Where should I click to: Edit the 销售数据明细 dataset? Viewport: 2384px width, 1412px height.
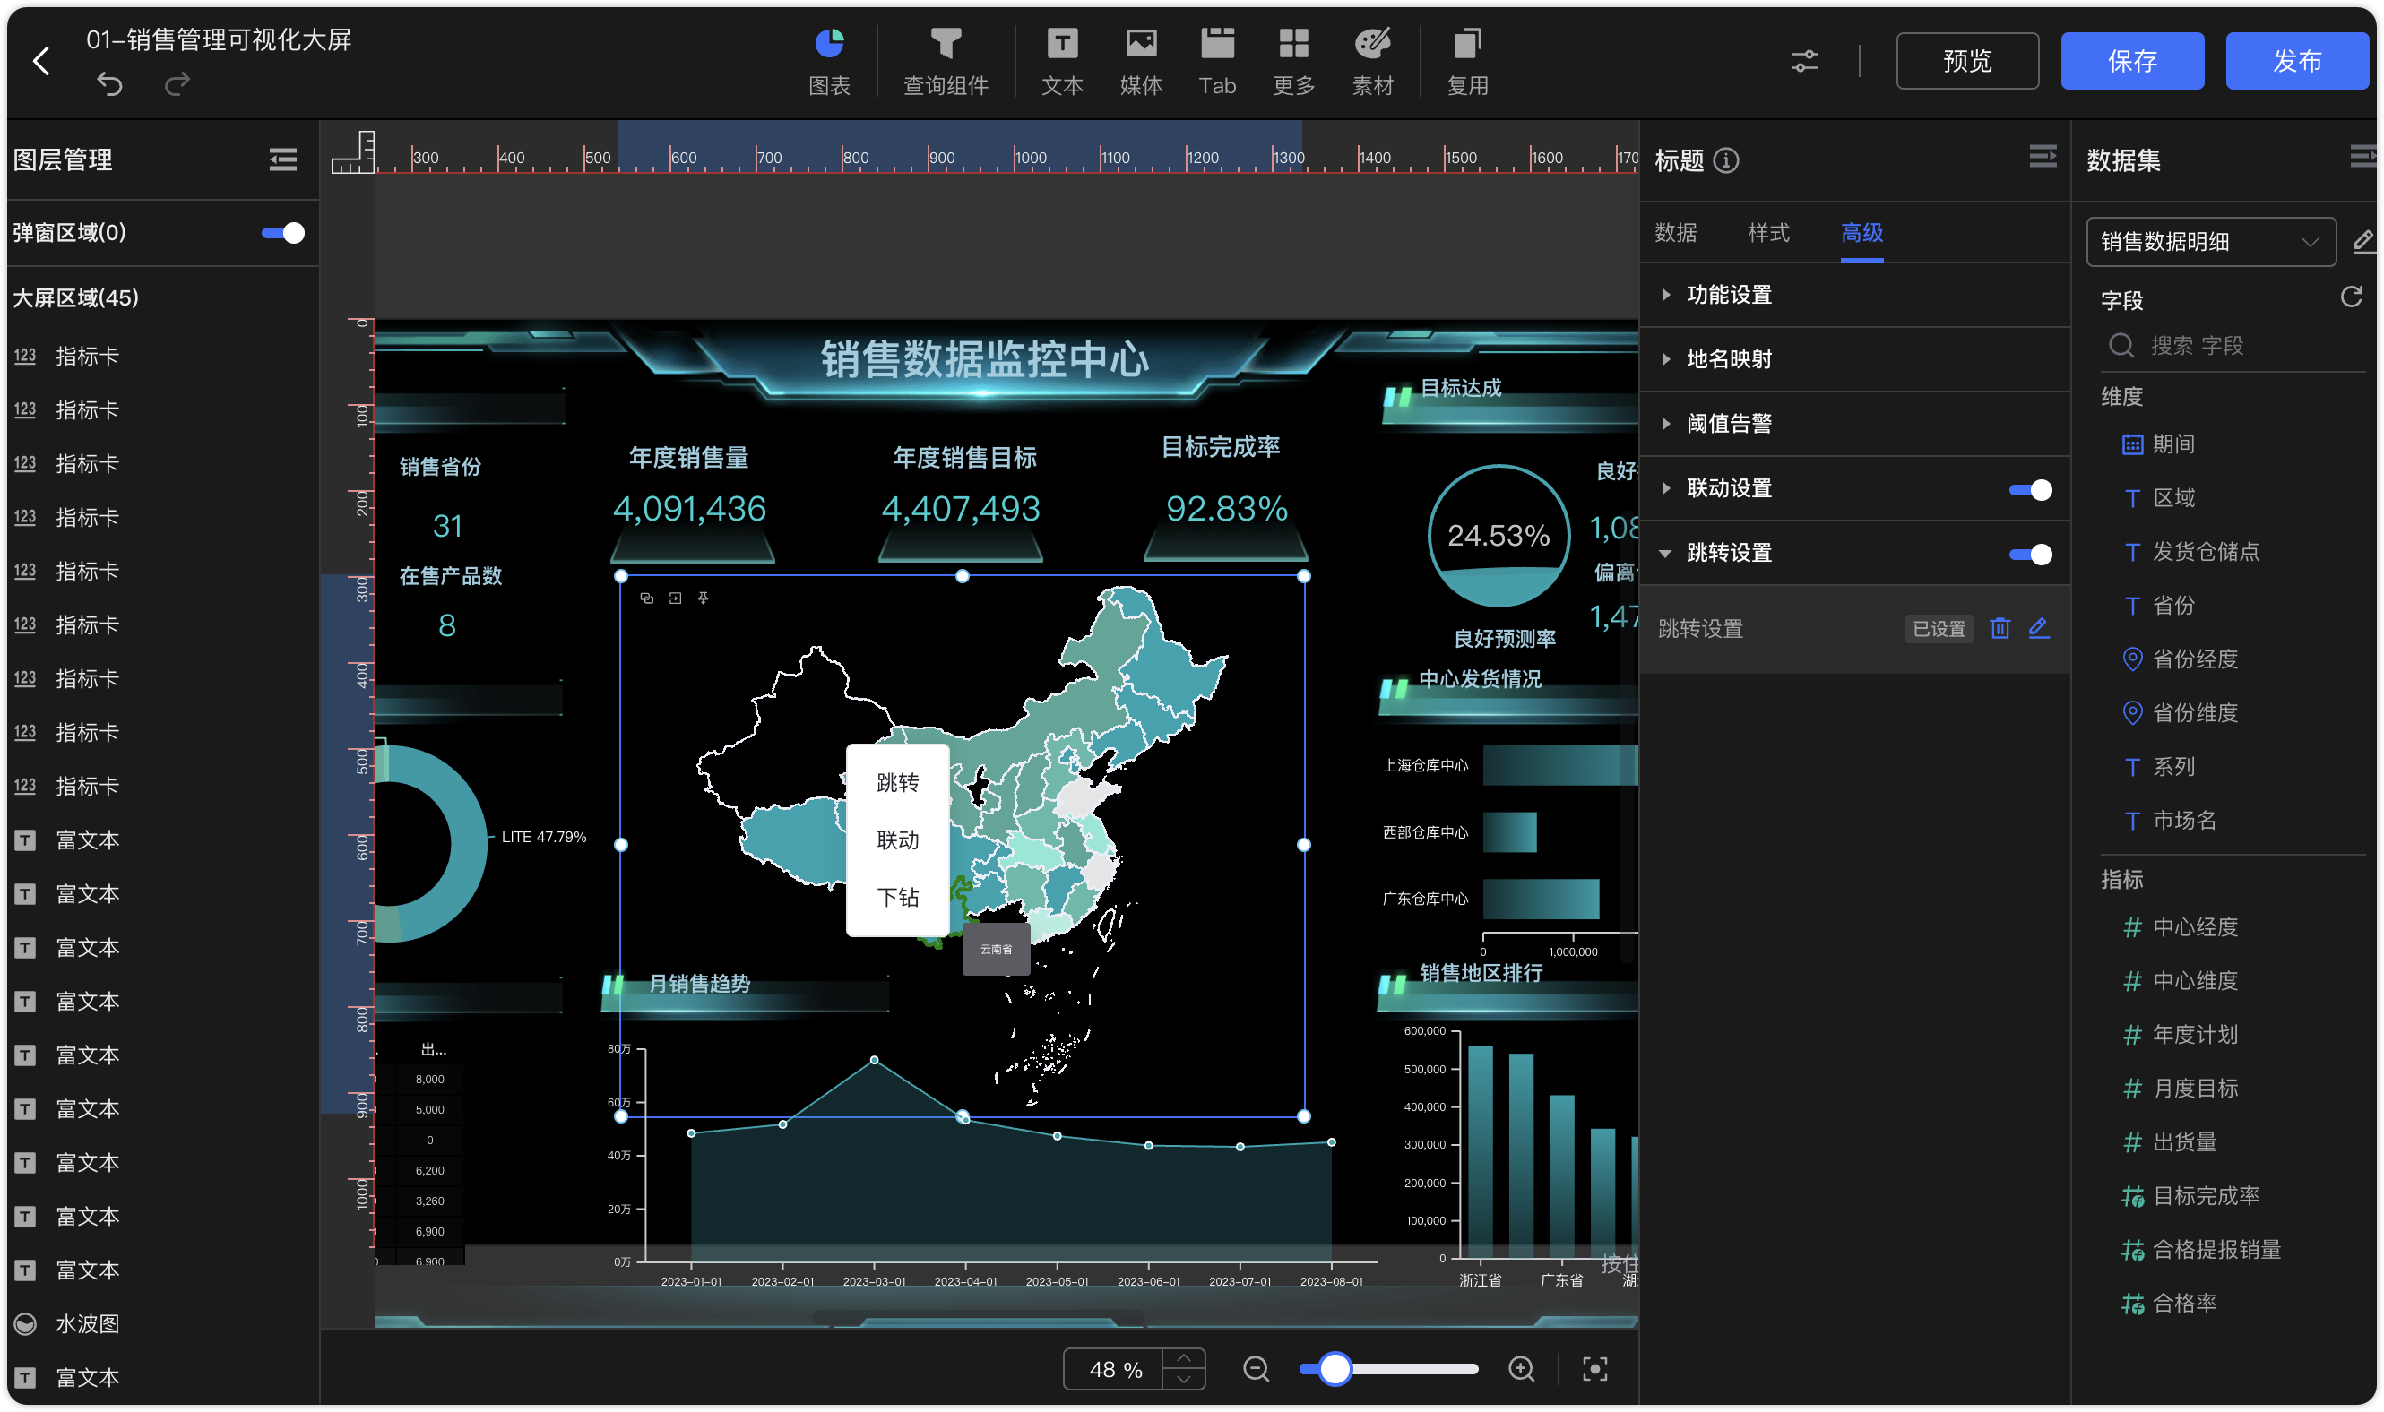(x=2363, y=241)
